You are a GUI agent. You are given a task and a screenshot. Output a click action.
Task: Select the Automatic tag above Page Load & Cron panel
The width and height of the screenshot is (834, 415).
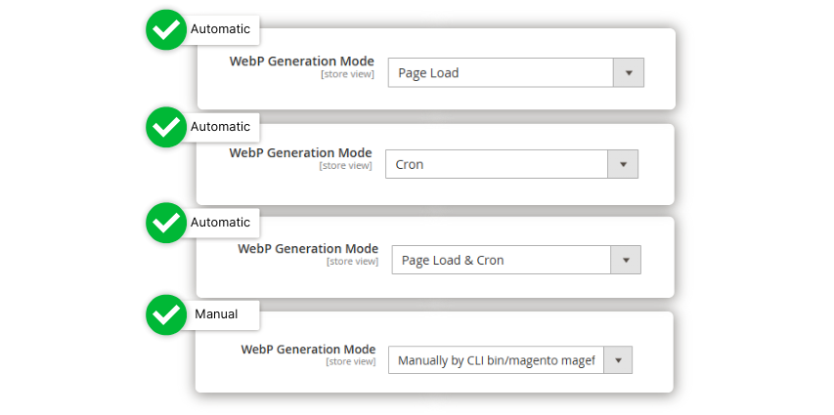pos(220,222)
